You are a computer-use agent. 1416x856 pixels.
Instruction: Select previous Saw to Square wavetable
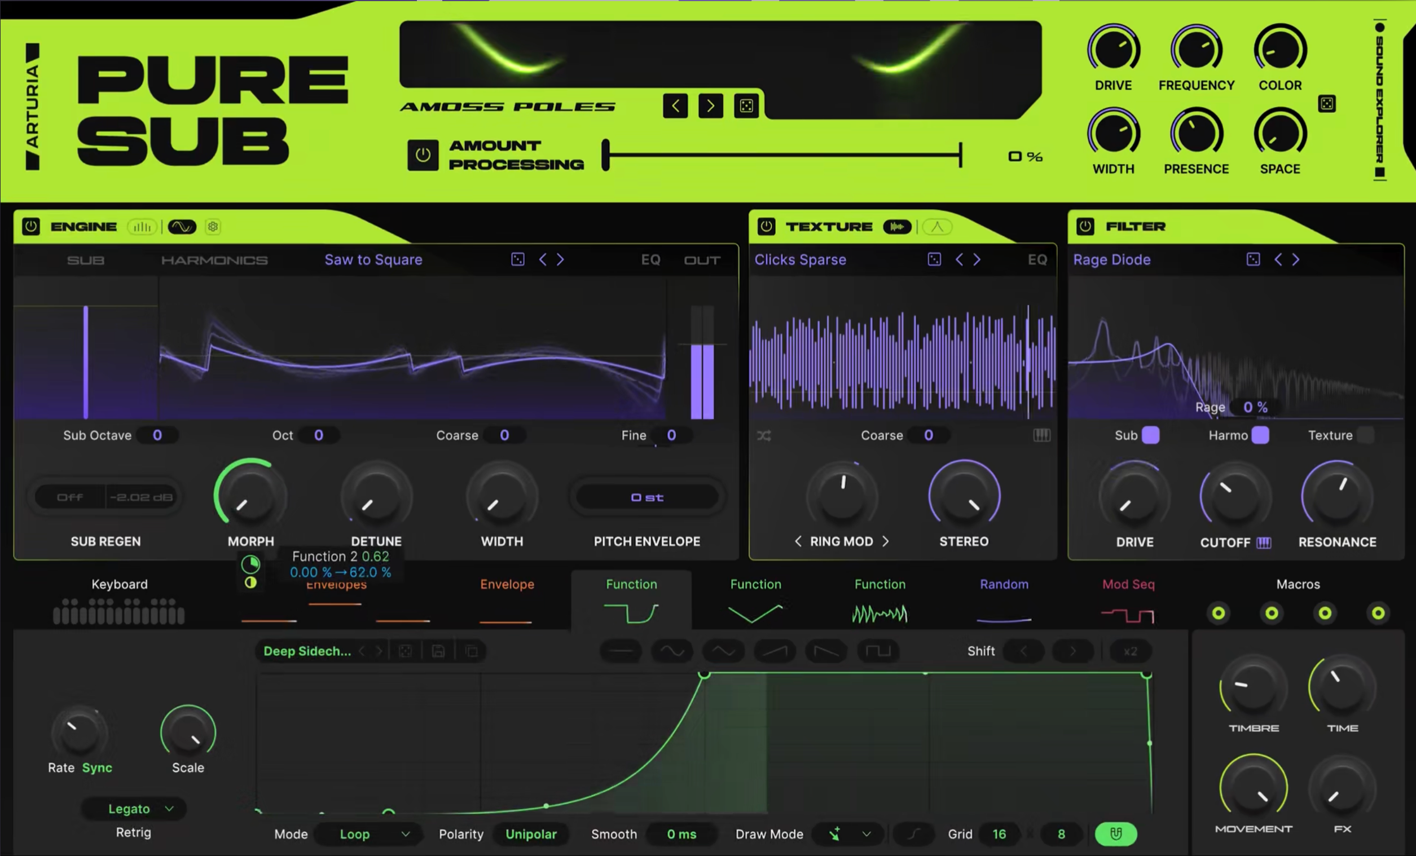click(543, 259)
